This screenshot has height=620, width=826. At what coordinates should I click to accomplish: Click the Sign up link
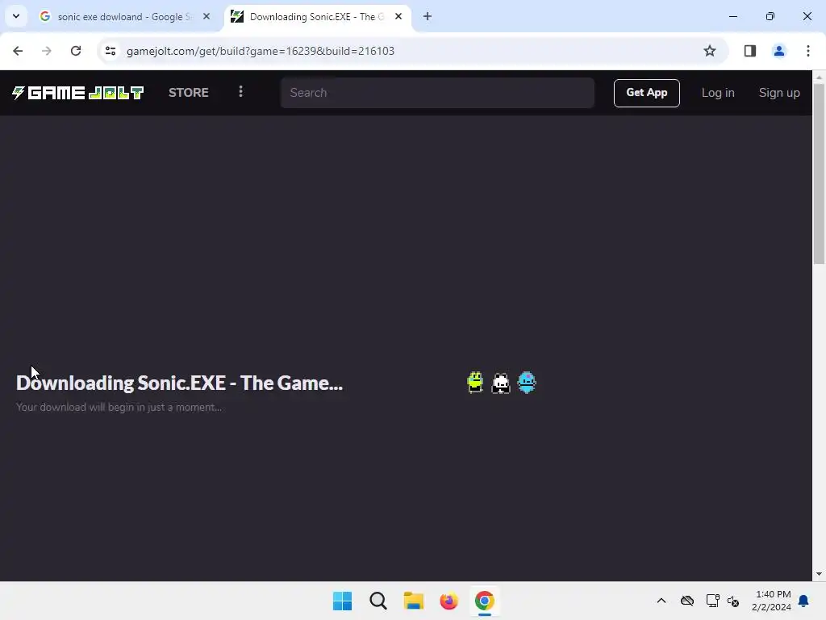click(779, 93)
